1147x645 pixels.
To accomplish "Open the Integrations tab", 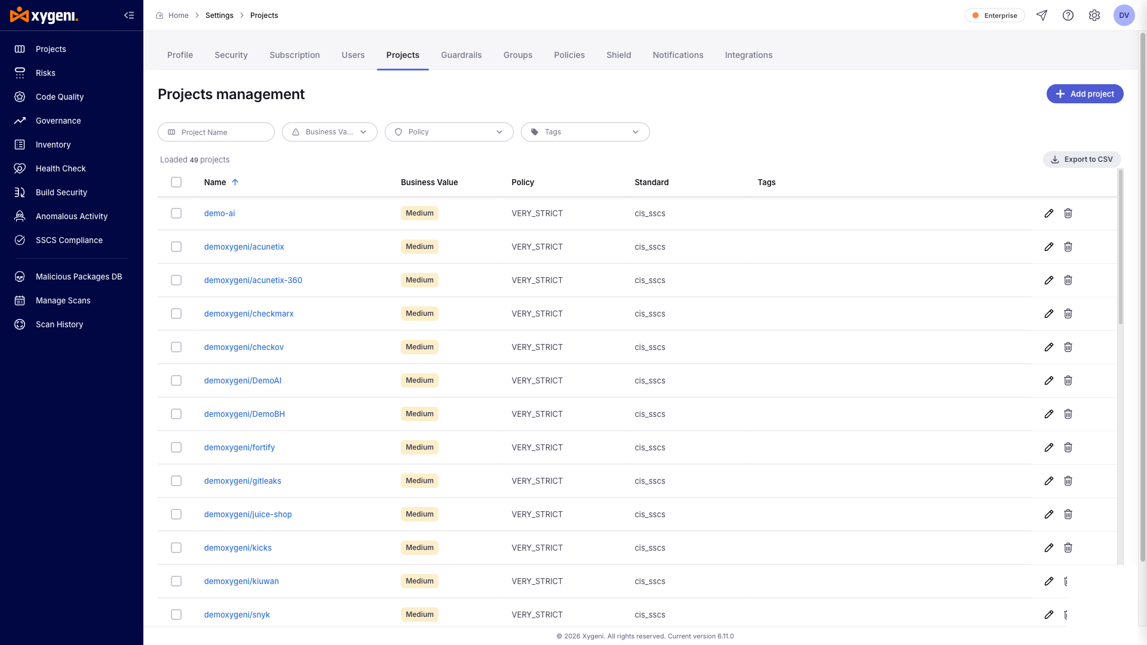I will tap(749, 55).
